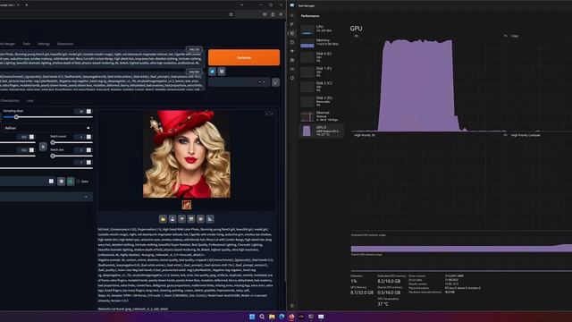Click the Sampling steps slider handle
This screenshot has width=572, height=322.
pyautogui.click(x=16, y=117)
